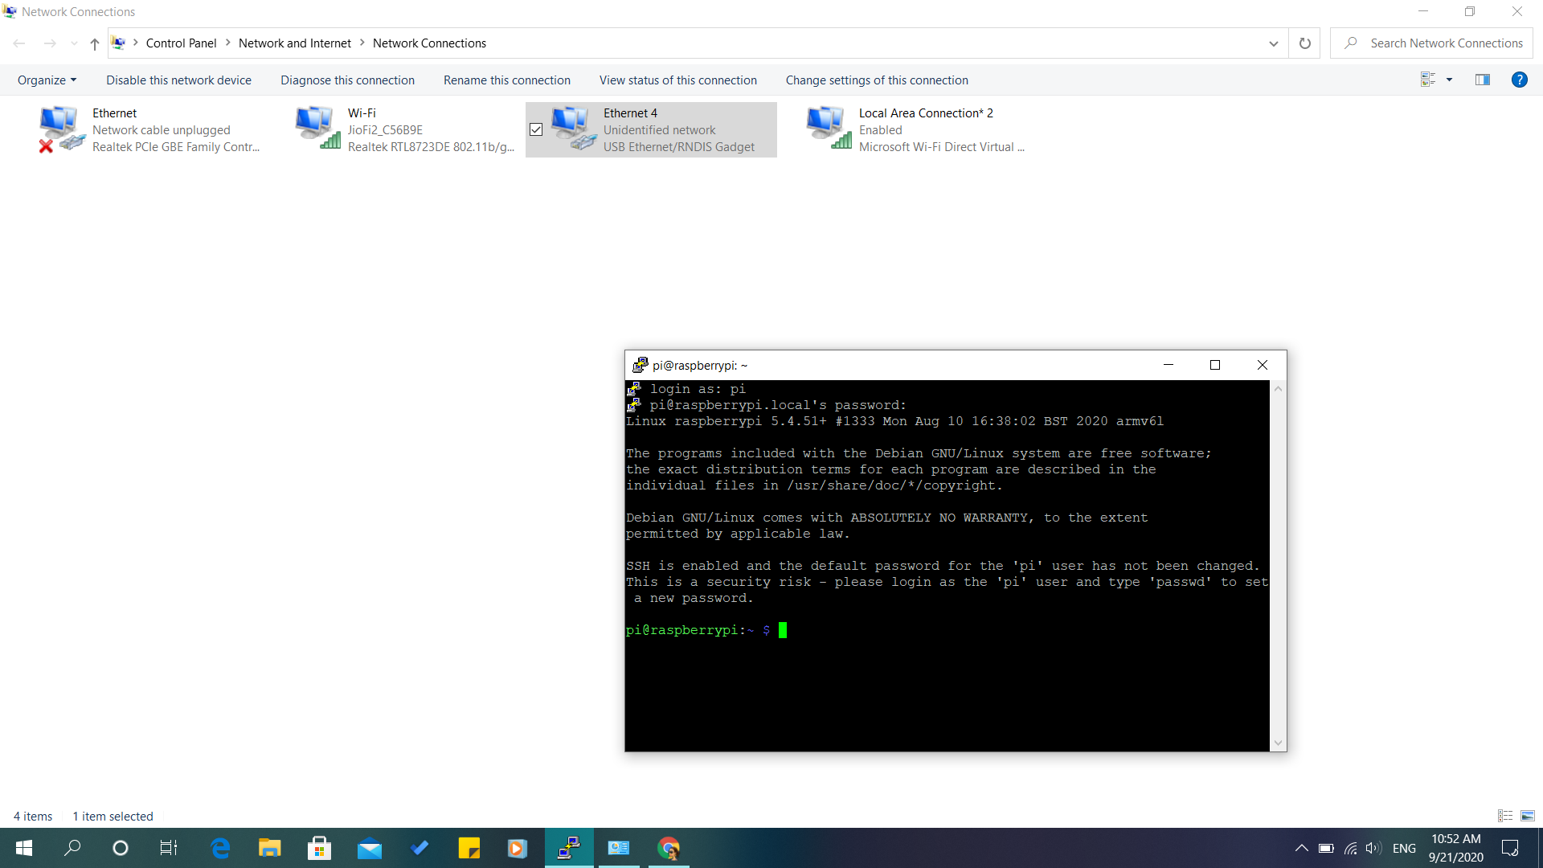Open Microsoft Edge from the taskbar
Viewport: 1543px width, 868px height.
point(219,848)
